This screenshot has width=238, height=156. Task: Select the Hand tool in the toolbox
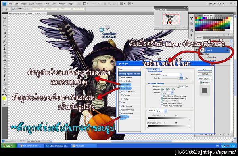[x=5, y=88]
